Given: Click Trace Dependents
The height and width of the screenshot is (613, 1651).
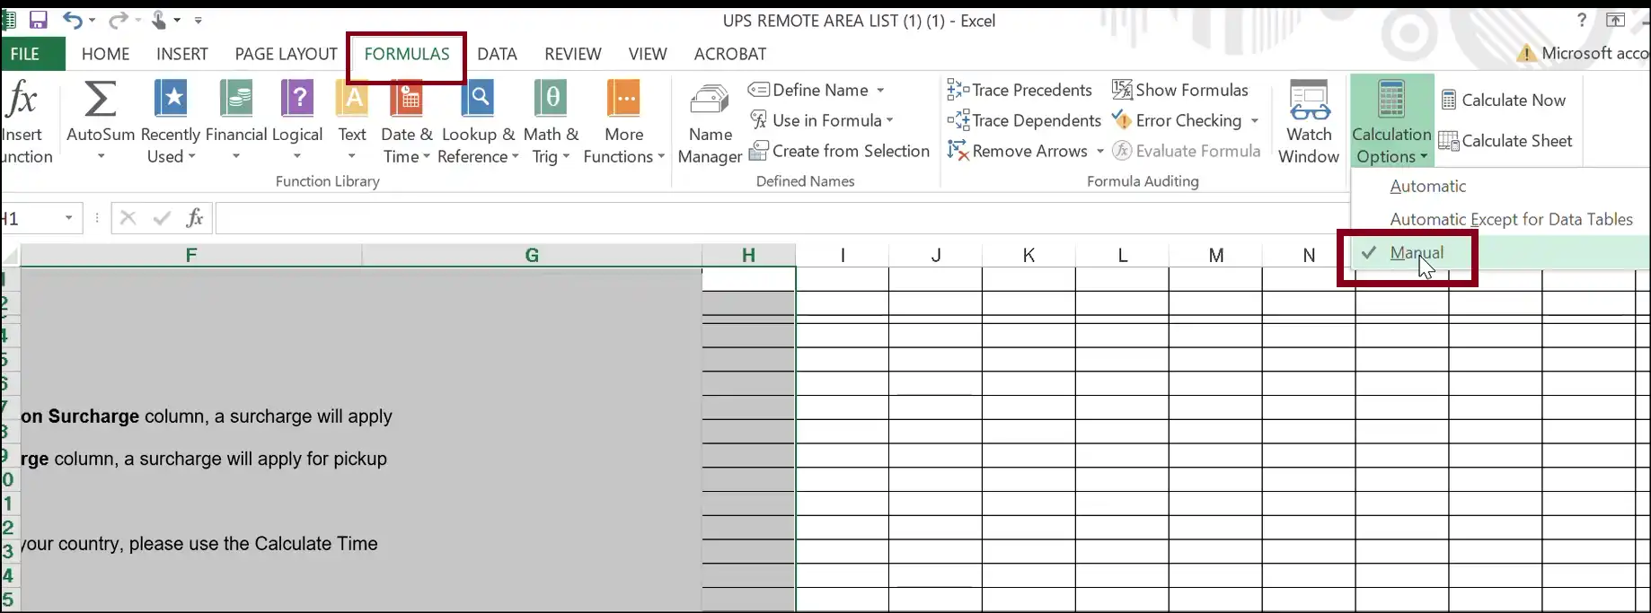Looking at the screenshot, I should pos(1024,120).
